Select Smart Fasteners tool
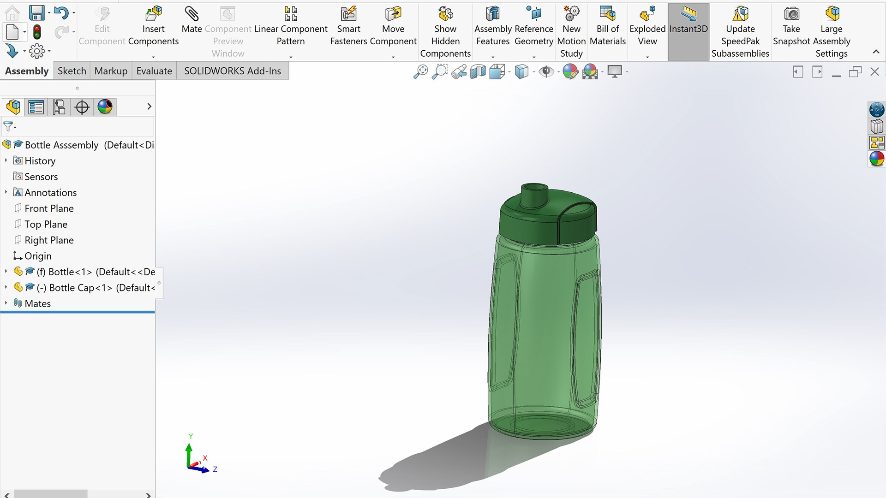Image resolution: width=886 pixels, height=498 pixels. click(x=348, y=14)
